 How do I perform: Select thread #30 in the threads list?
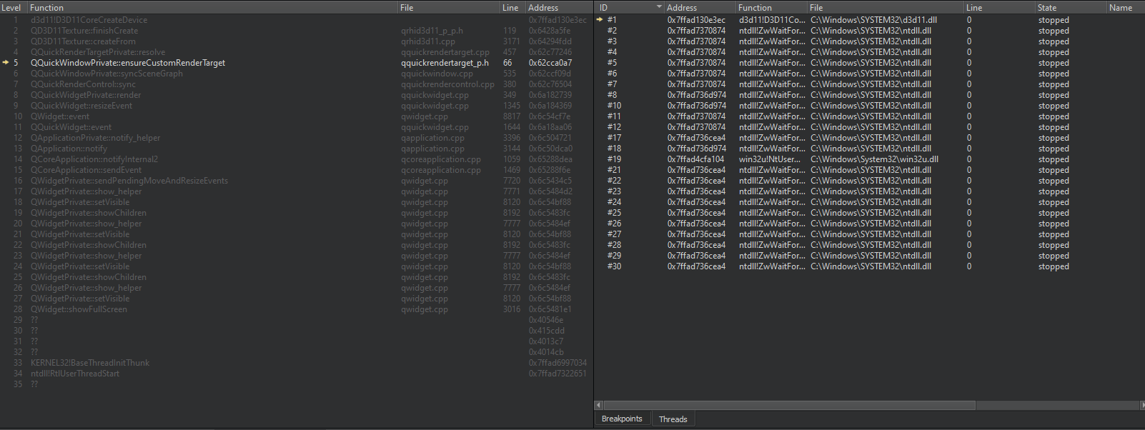tap(614, 266)
